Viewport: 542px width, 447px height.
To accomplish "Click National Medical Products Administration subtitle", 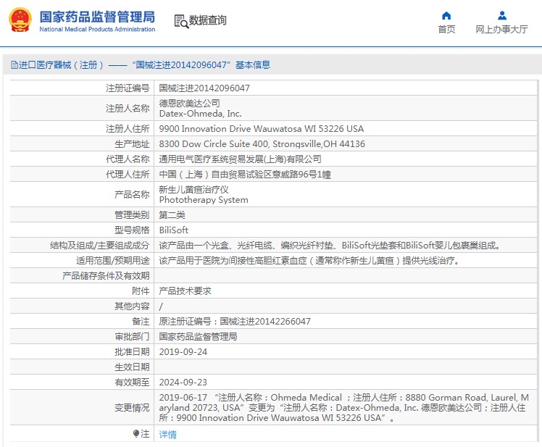I will tap(97, 30).
